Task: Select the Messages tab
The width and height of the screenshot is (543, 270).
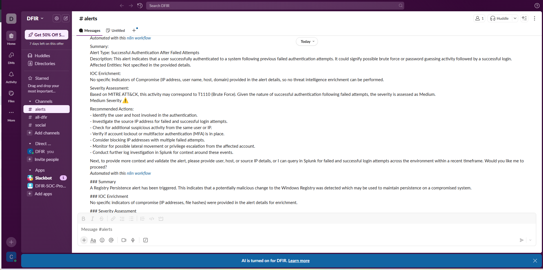Action: pyautogui.click(x=89, y=30)
